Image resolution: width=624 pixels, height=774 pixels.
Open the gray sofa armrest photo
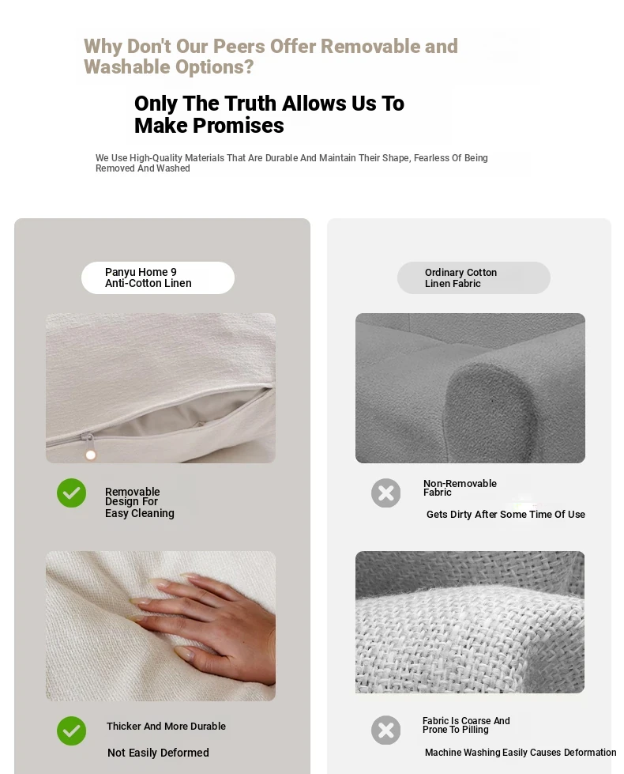tap(470, 388)
